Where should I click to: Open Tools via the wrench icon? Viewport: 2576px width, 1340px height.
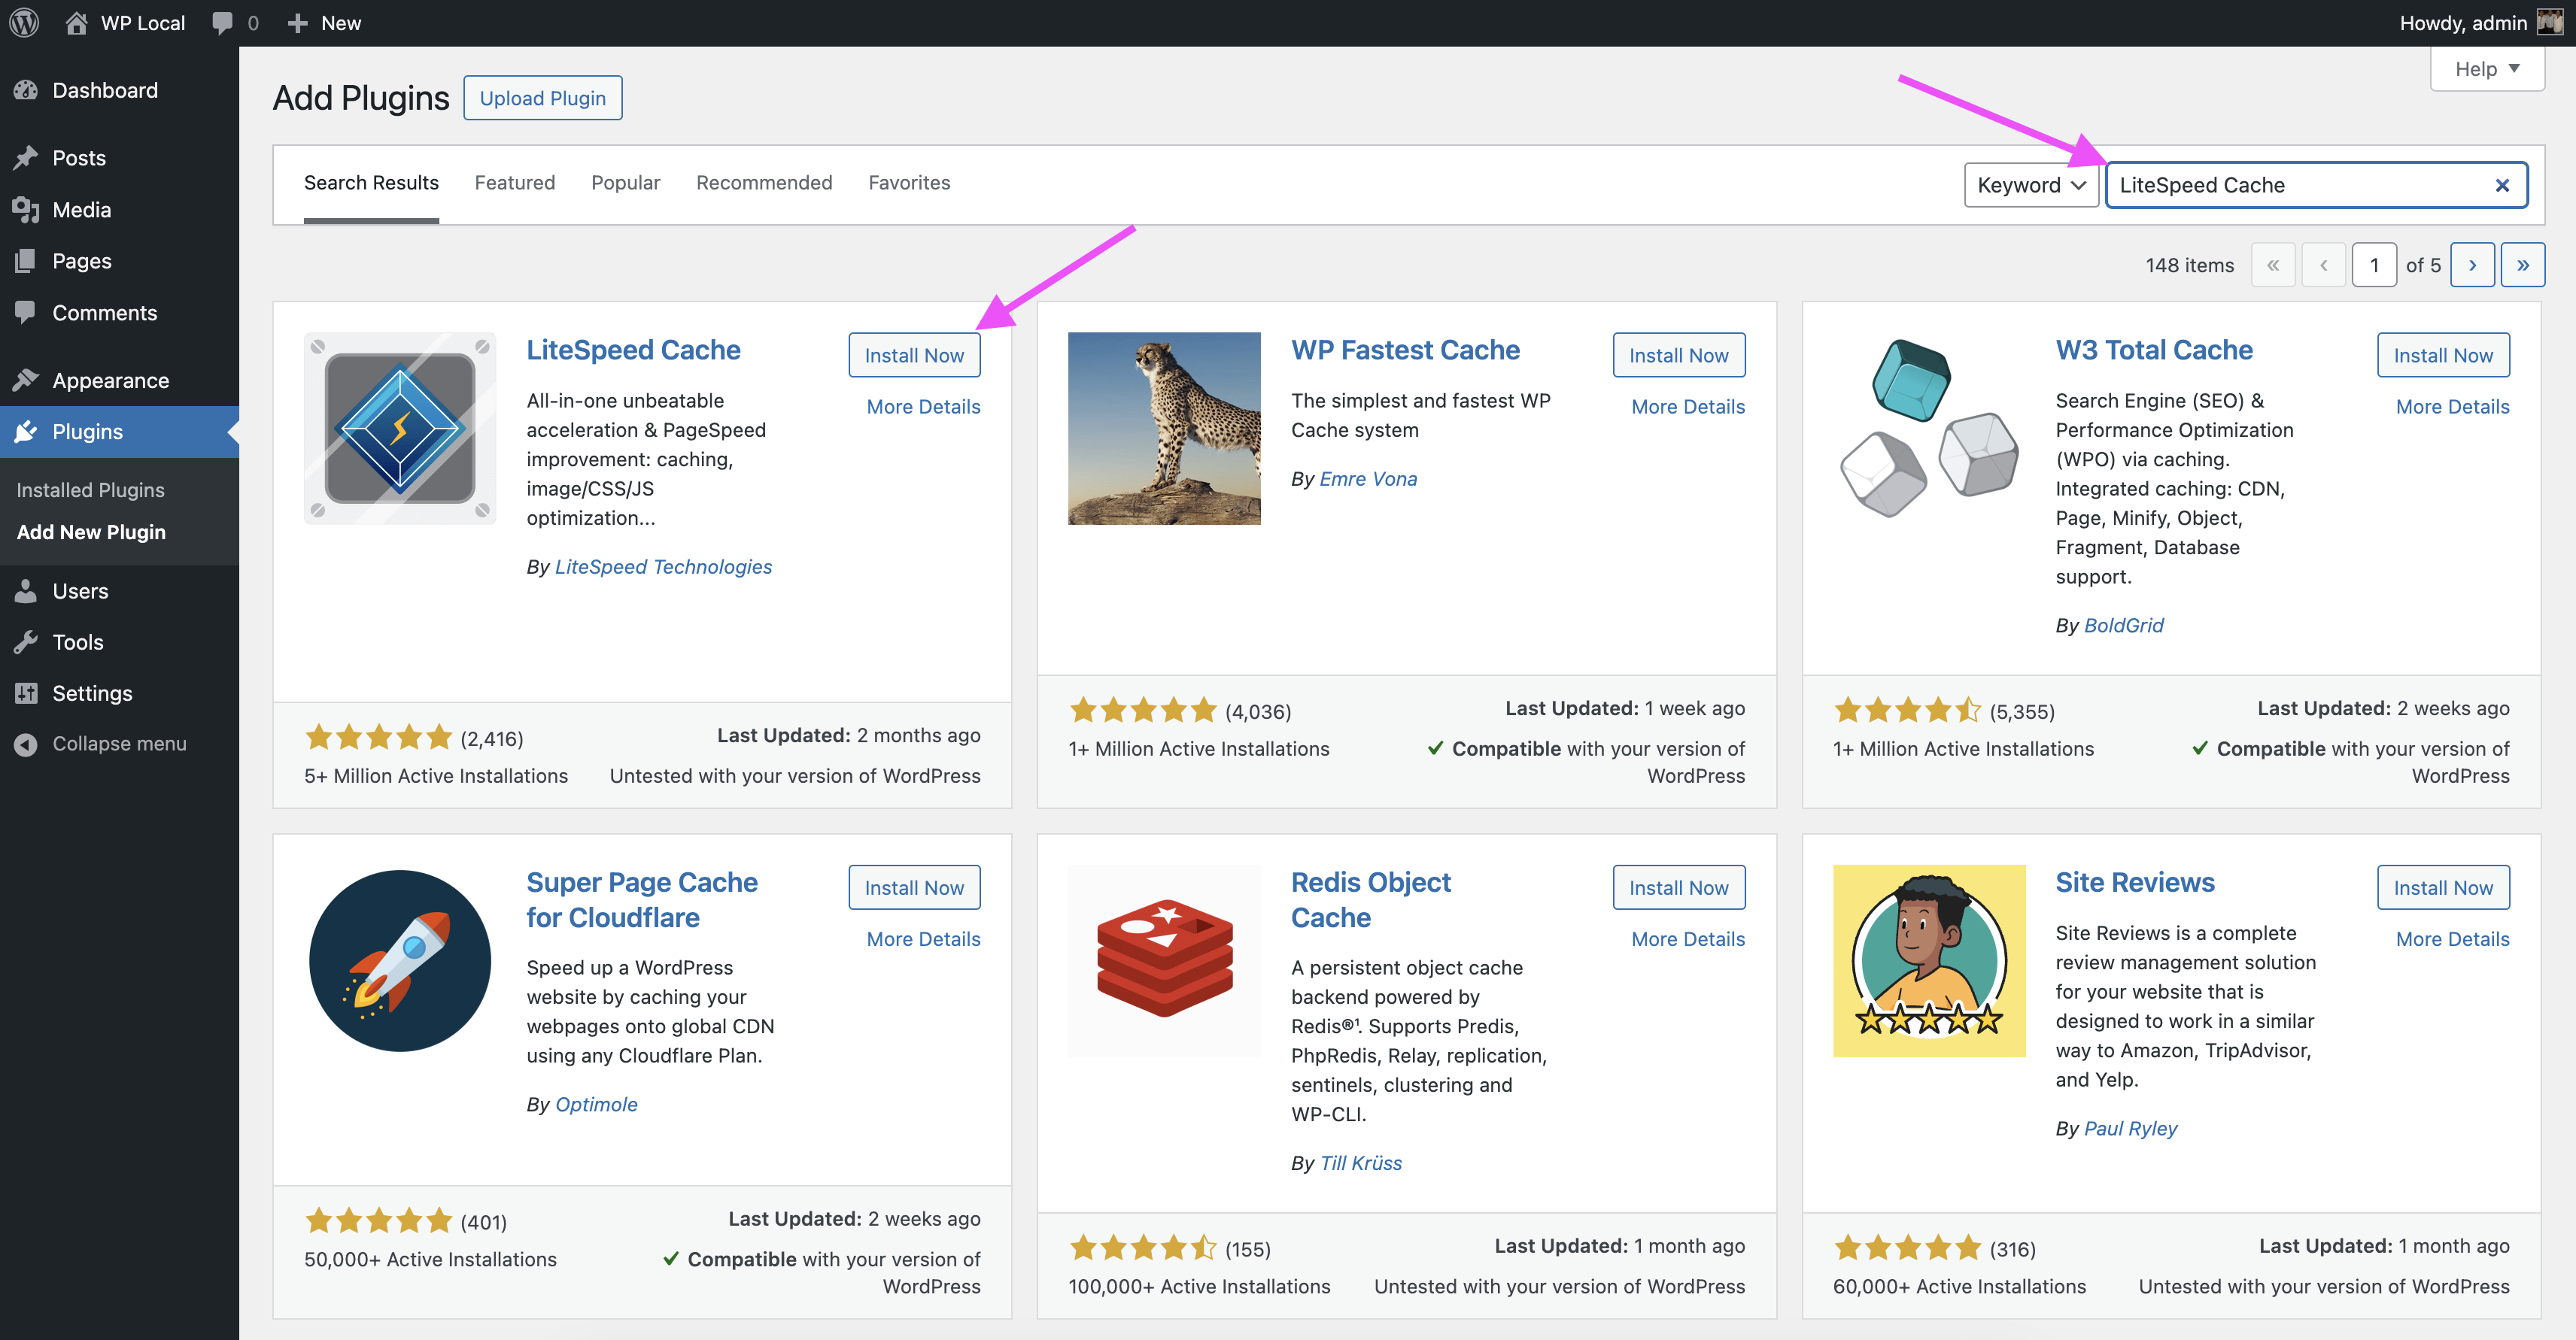tap(26, 641)
